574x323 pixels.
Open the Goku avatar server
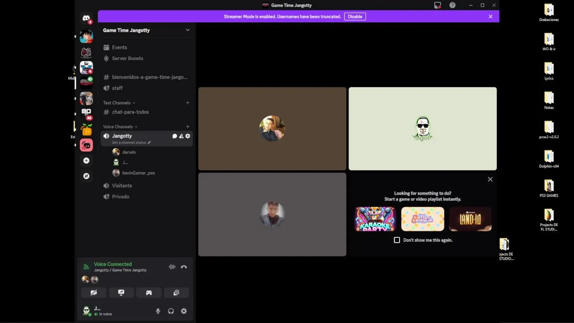click(x=86, y=36)
